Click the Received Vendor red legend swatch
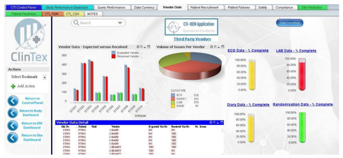This screenshot has width=343, height=158. pos(113,56)
